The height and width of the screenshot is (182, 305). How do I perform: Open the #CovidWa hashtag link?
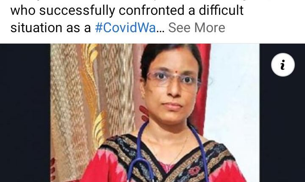pyautogui.click(x=125, y=28)
